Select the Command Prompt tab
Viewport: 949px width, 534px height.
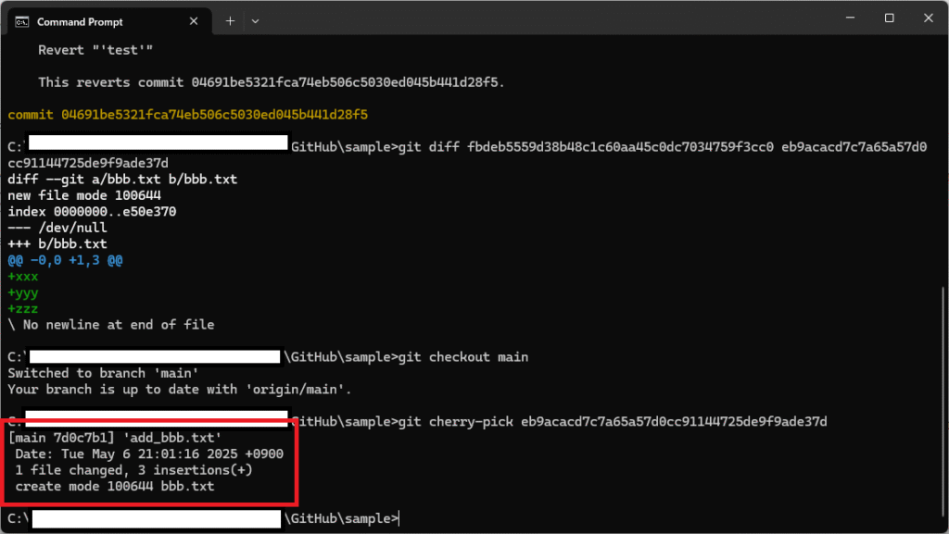[109, 21]
